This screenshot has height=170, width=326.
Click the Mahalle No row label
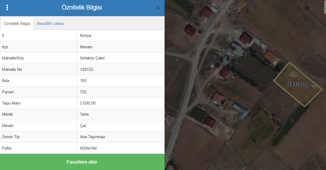pyautogui.click(x=12, y=69)
